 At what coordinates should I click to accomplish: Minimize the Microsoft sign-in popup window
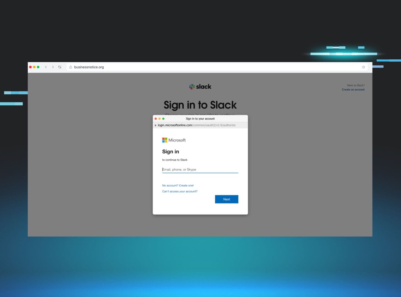[160, 119]
